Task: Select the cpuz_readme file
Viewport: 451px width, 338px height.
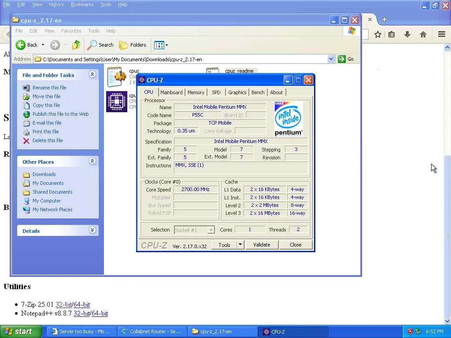Action: (239, 71)
